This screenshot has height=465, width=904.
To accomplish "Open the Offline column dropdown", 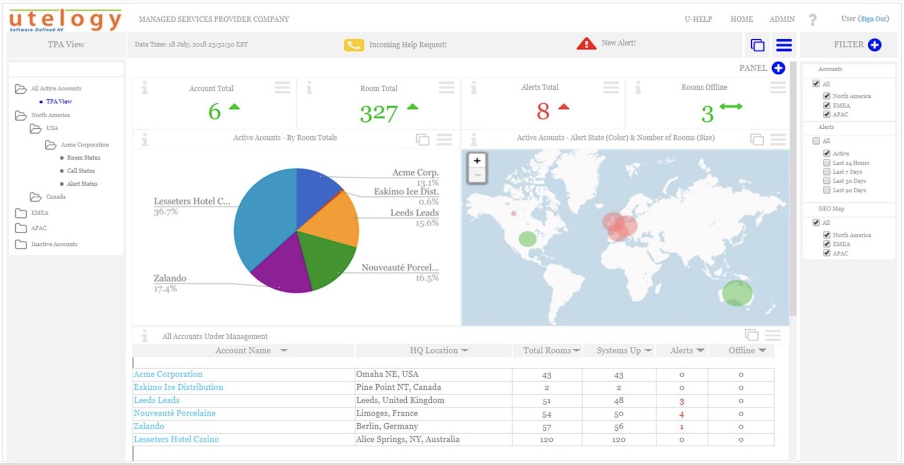I will point(762,350).
